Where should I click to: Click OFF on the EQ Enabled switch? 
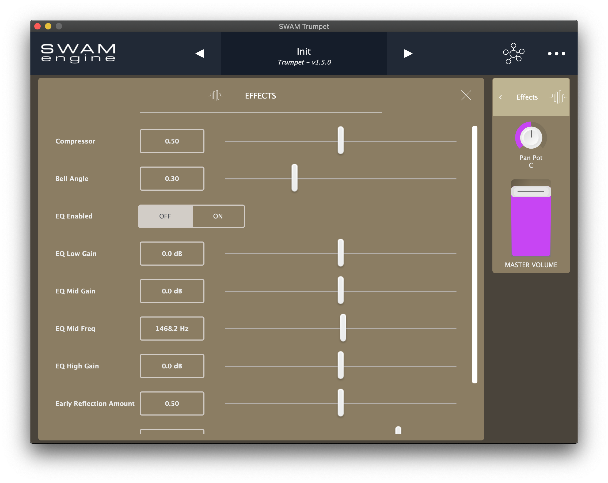click(165, 216)
